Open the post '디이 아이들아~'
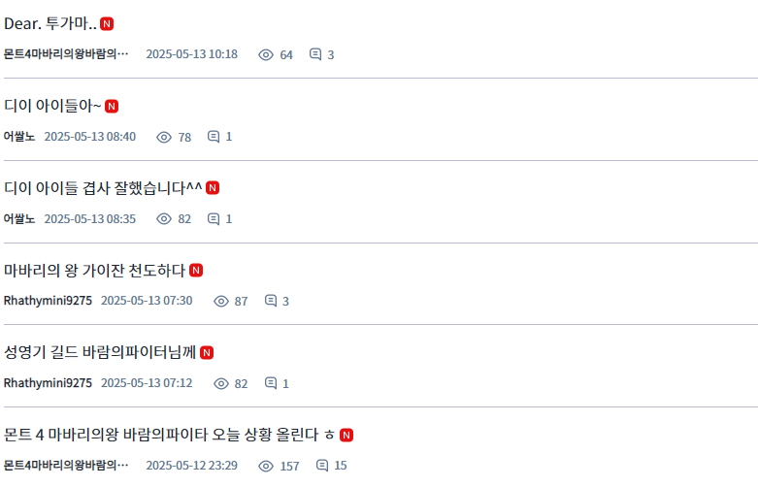 (52, 106)
